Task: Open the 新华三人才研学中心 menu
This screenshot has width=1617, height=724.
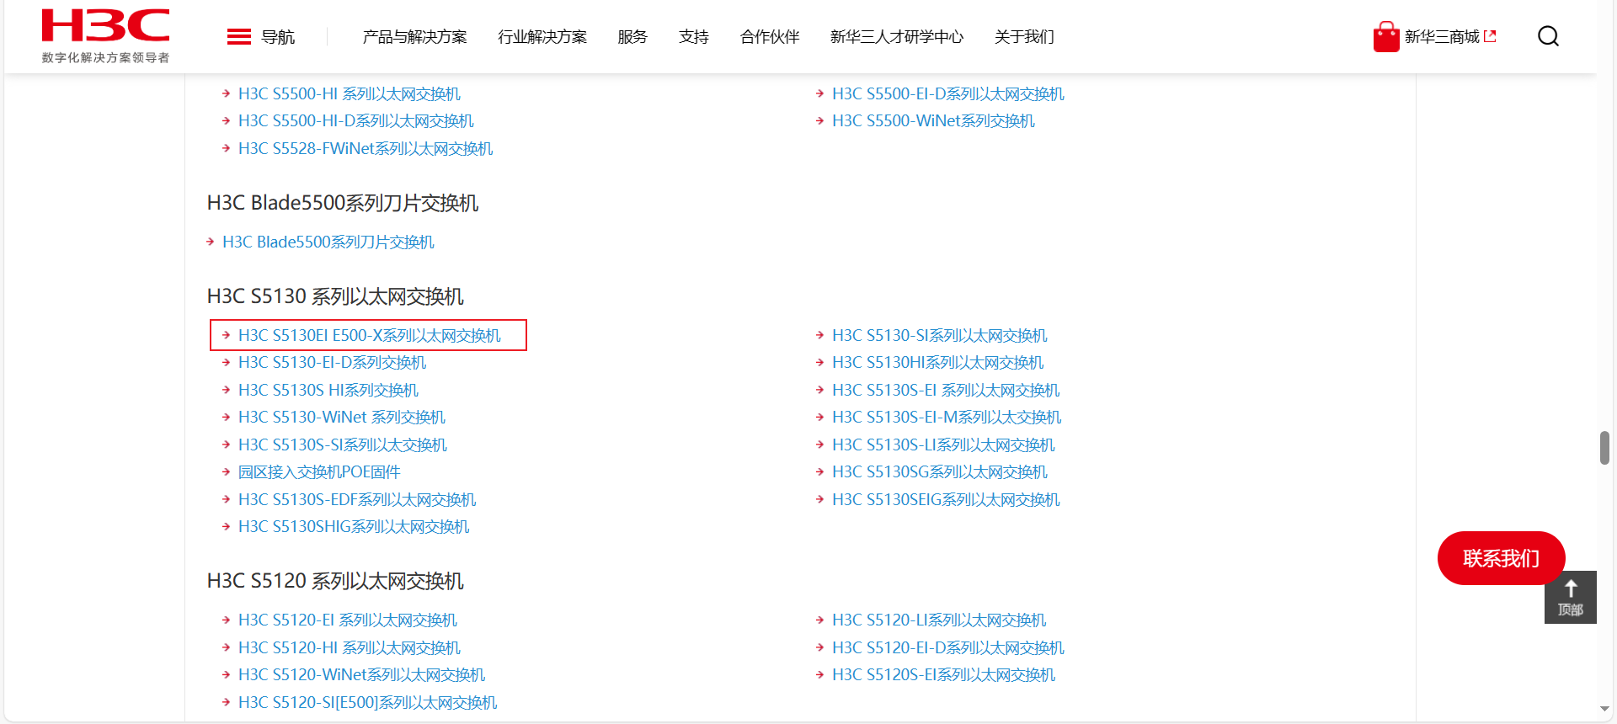Action: 897,37
